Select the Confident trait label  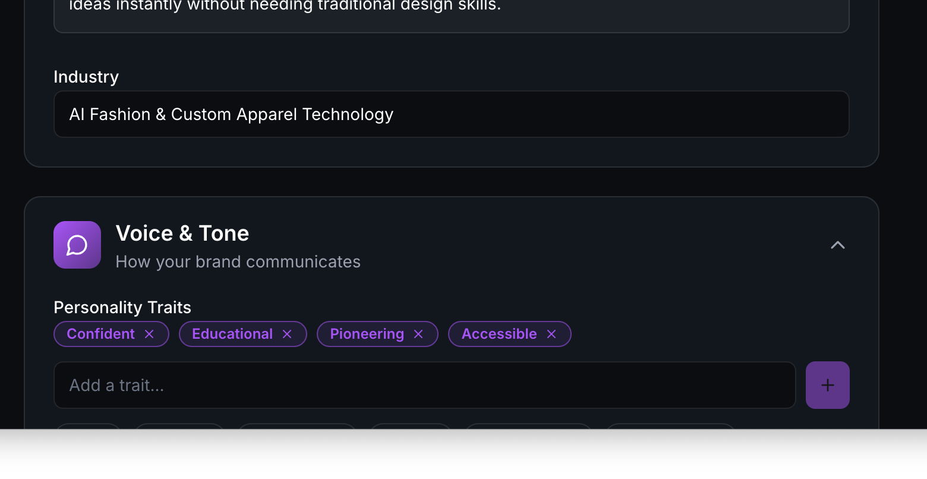click(x=101, y=334)
